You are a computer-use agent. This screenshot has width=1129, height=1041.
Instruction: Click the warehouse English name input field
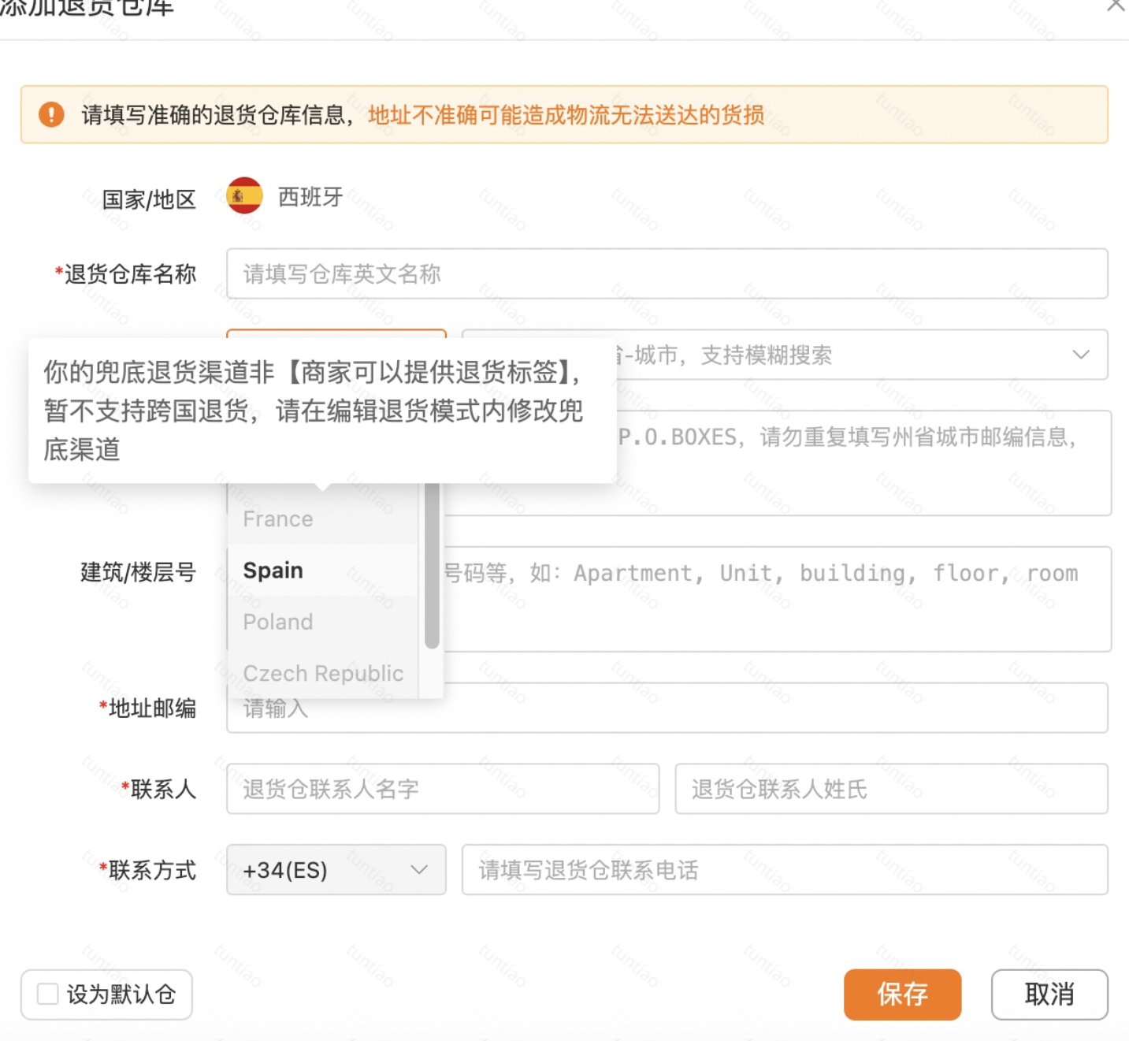pos(668,274)
